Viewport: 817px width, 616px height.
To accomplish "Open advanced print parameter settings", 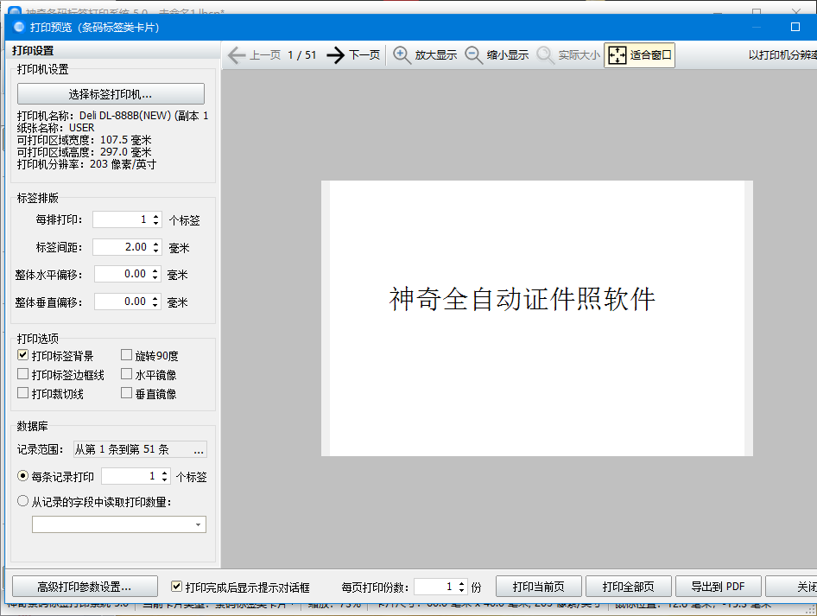I will tap(85, 587).
